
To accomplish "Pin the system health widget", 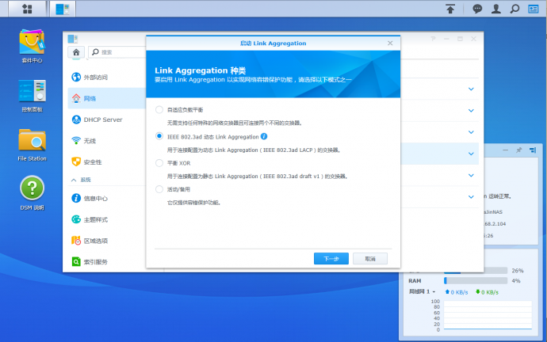I will [518, 150].
